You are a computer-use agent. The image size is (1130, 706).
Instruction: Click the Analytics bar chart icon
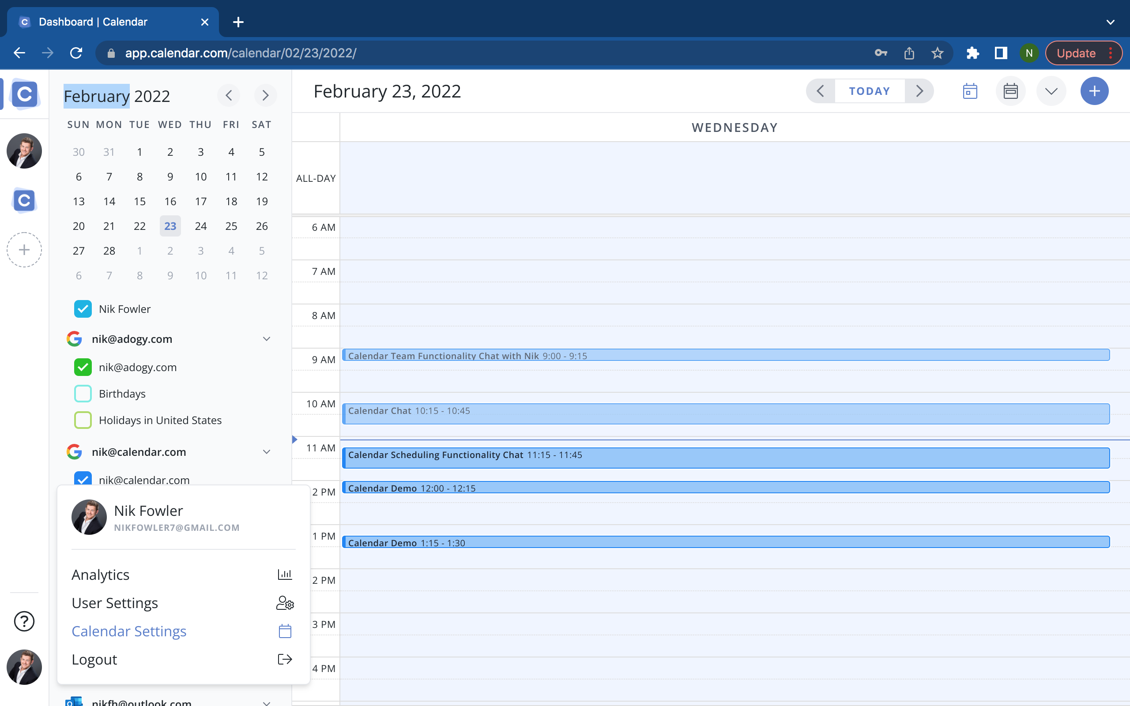(284, 574)
